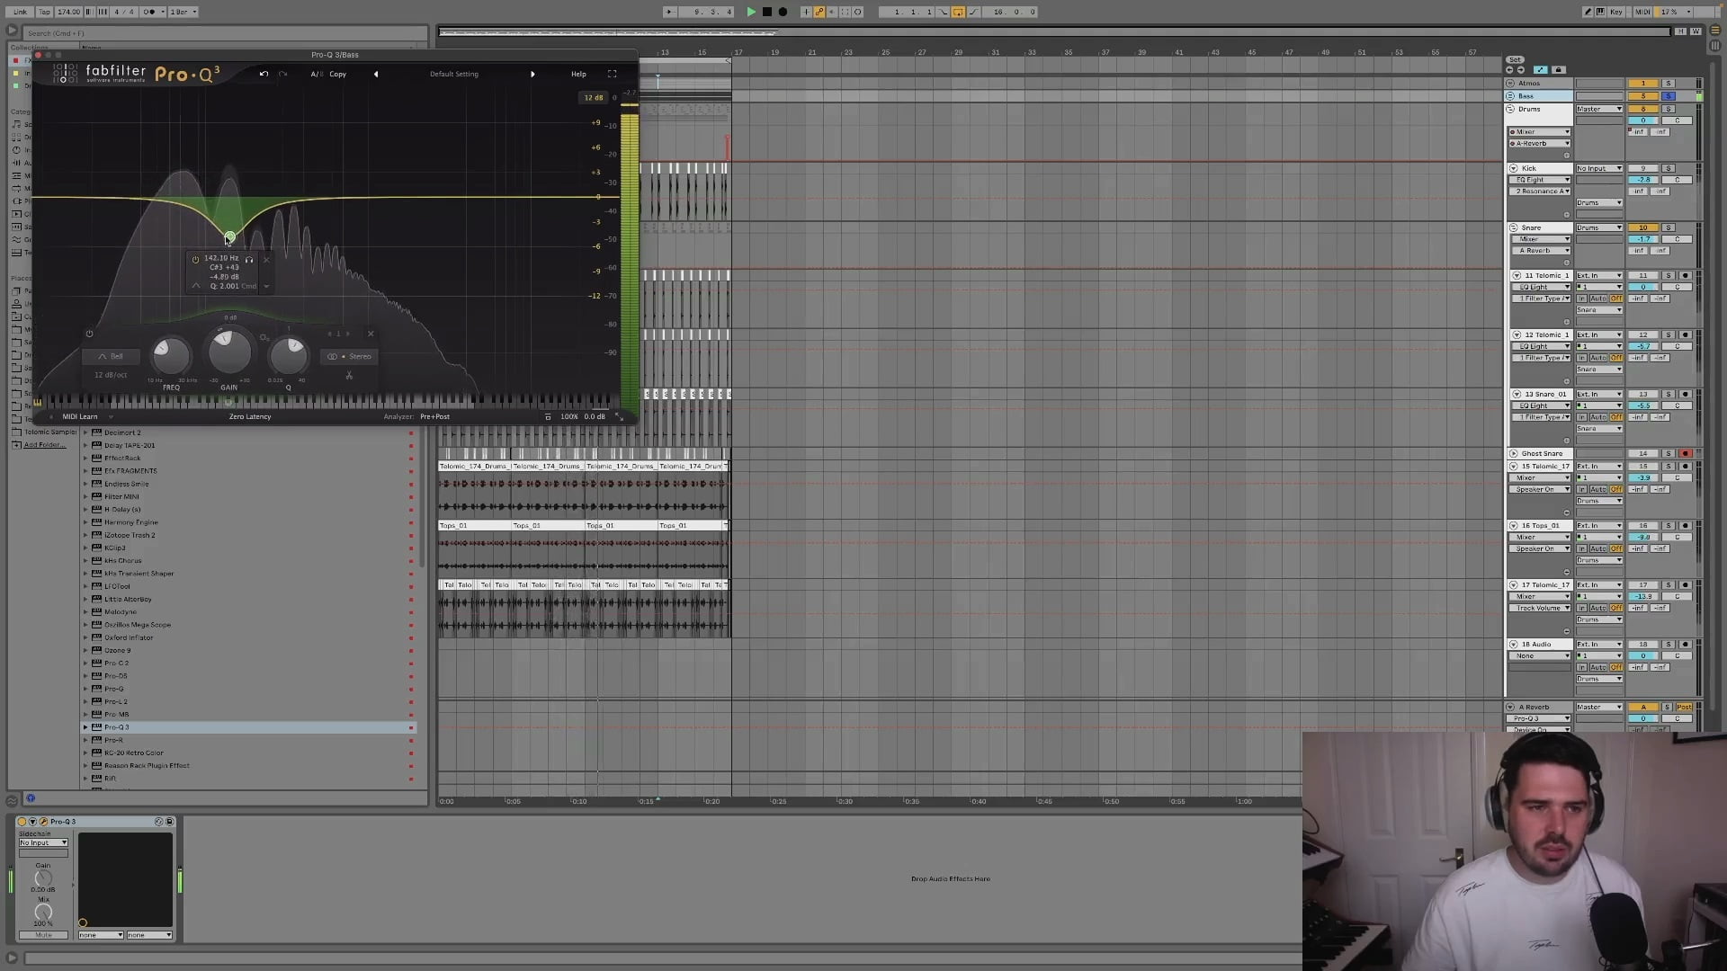
Task: Open the 12 dB/oct slope selector
Action: coord(111,375)
